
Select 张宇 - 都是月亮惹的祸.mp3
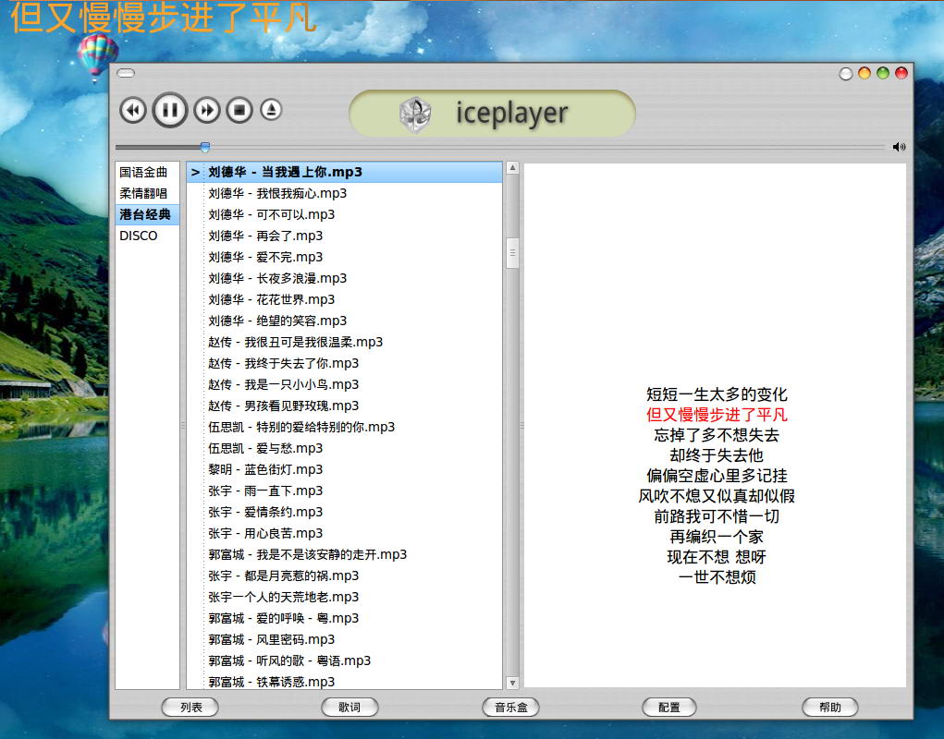tap(344, 576)
